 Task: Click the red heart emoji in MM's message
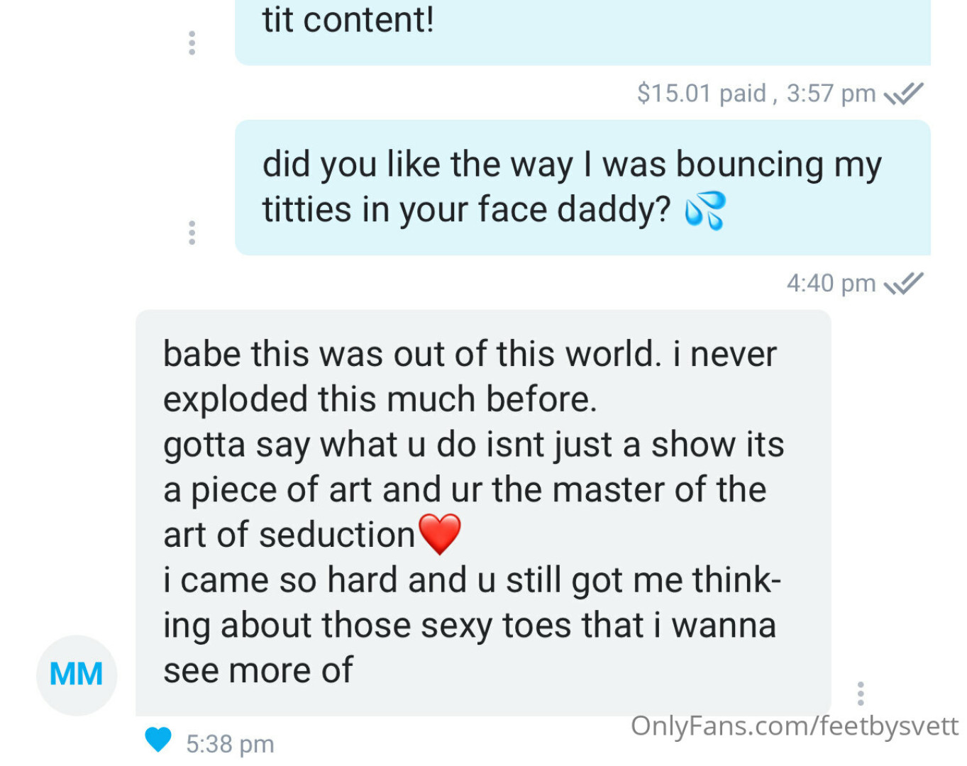point(440,534)
